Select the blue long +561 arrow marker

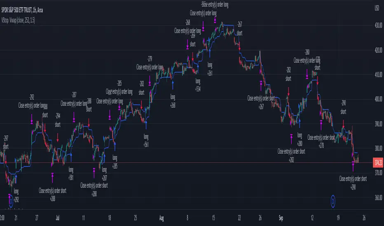(x=146, y=125)
